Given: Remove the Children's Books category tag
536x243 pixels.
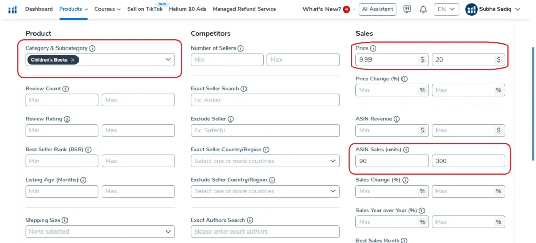Looking at the screenshot, I should [x=73, y=60].
